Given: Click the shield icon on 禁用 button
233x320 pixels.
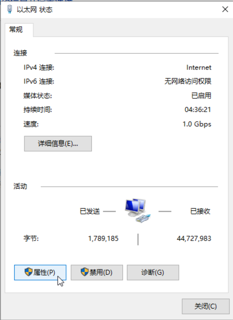Looking at the screenshot, I should tap(84, 272).
